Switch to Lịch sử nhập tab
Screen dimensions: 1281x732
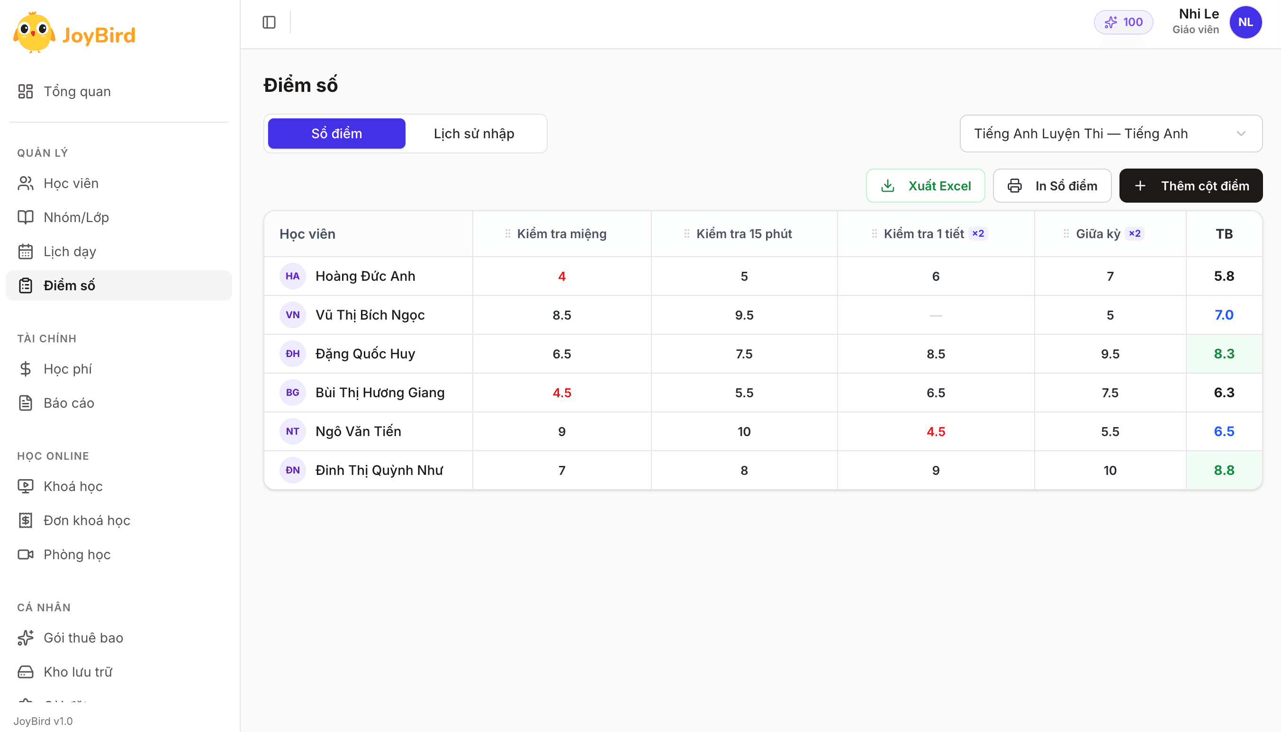(x=474, y=134)
